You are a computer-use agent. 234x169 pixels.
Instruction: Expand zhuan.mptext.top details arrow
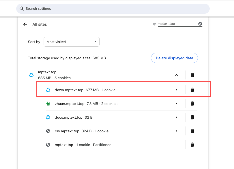point(176,104)
